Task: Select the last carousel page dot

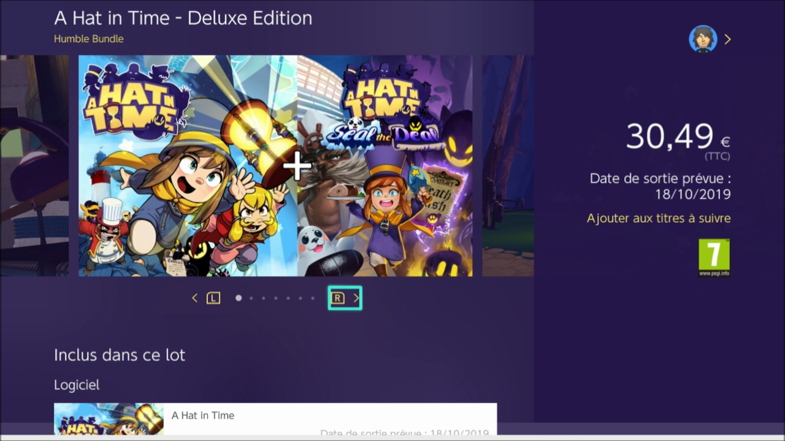Action: pos(313,298)
